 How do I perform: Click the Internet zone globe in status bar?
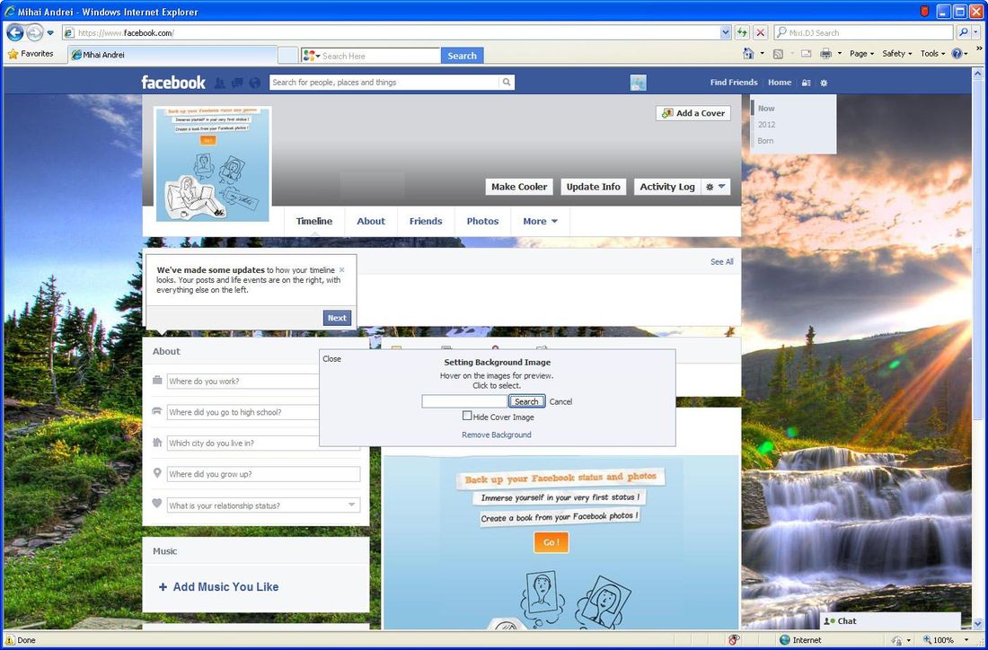[x=784, y=640]
